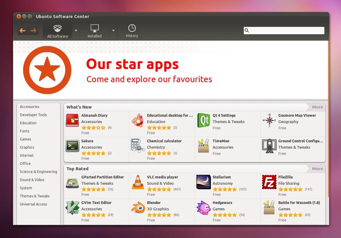This screenshot has width=341, height=238.
Task: Click the History clock icon
Action: [x=132, y=28]
